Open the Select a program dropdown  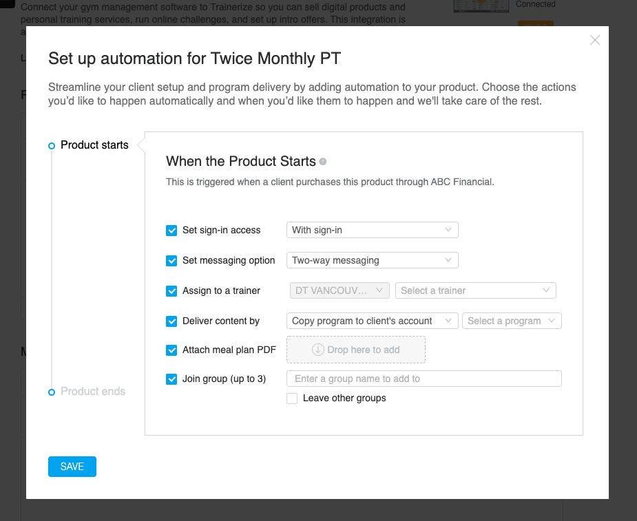tap(512, 321)
